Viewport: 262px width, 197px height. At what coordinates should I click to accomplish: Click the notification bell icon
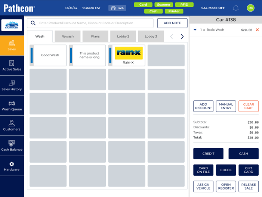tap(236, 8)
